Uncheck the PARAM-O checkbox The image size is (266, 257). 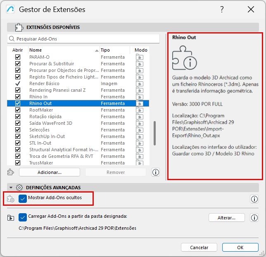click(18, 57)
